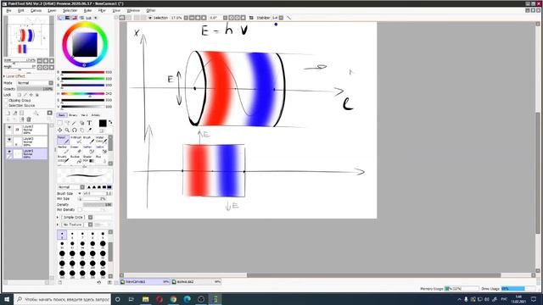
Task: Select the Marker tool
Action: point(63,149)
